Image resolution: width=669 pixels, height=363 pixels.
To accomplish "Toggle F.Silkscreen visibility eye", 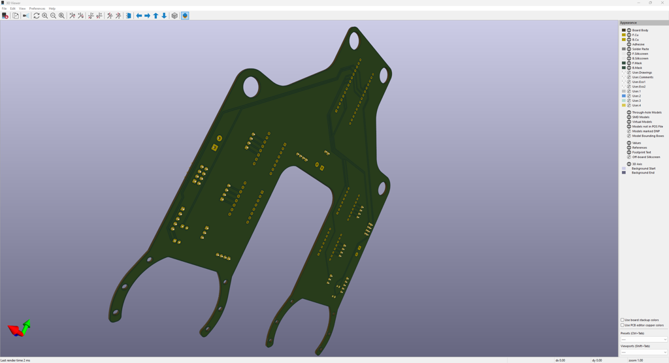I will pos(629,54).
